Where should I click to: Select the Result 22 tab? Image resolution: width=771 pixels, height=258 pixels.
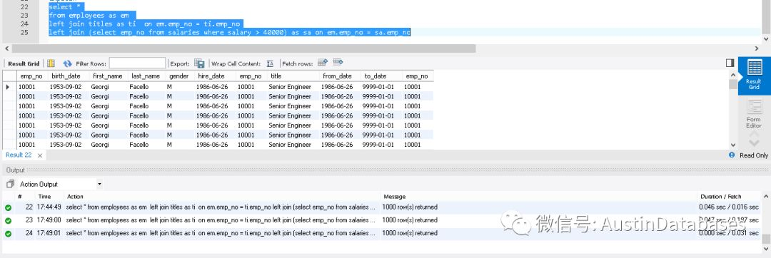tap(18, 155)
